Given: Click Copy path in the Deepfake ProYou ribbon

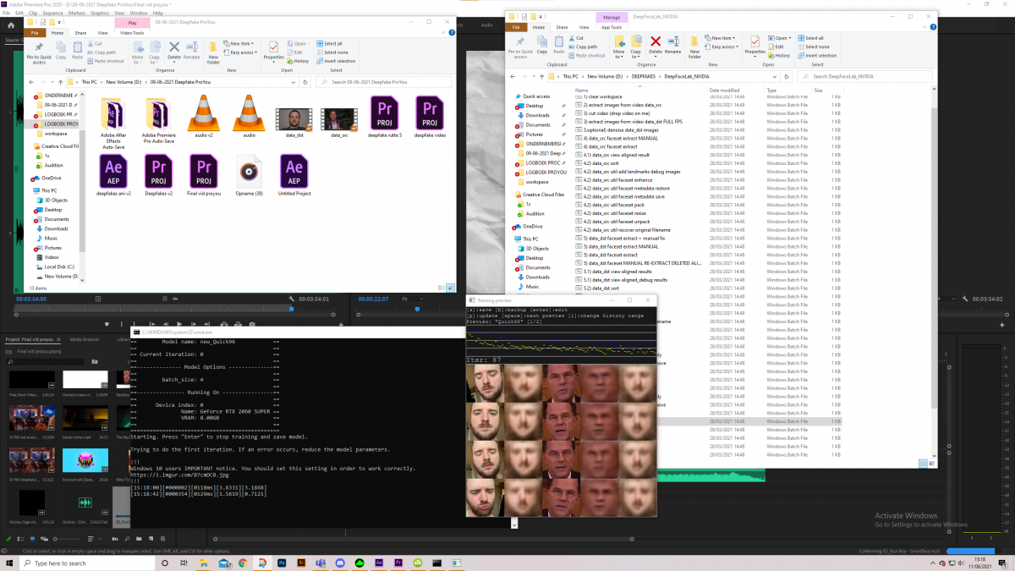Looking at the screenshot, I should click(x=100, y=52).
